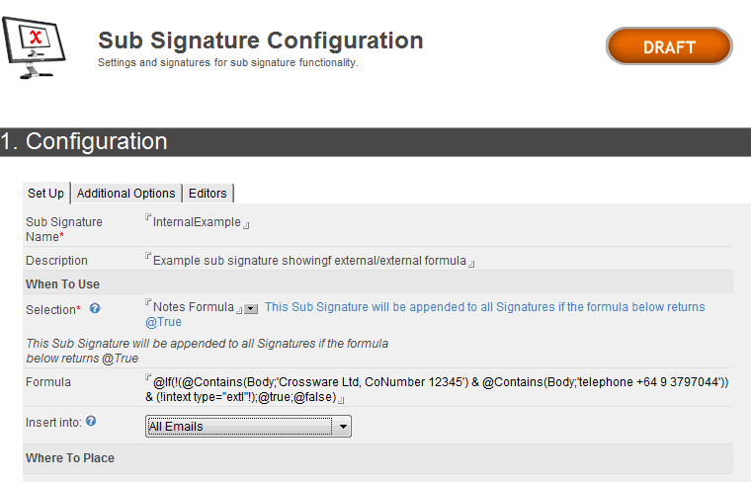Go to the Editors tab

click(x=208, y=194)
